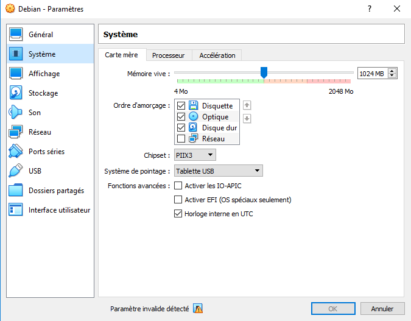
Task: Select the Disquette boot entry label
Action: (217, 106)
